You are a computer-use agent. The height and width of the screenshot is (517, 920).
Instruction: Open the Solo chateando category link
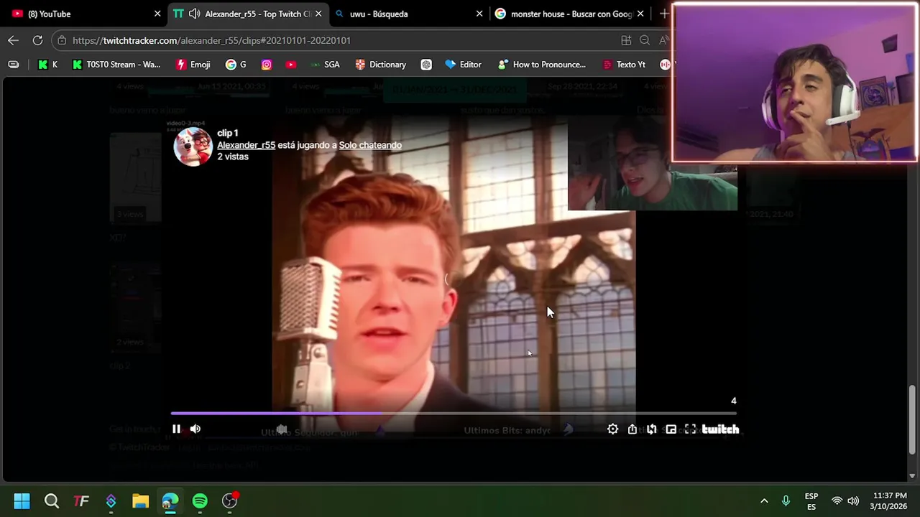[x=370, y=145]
